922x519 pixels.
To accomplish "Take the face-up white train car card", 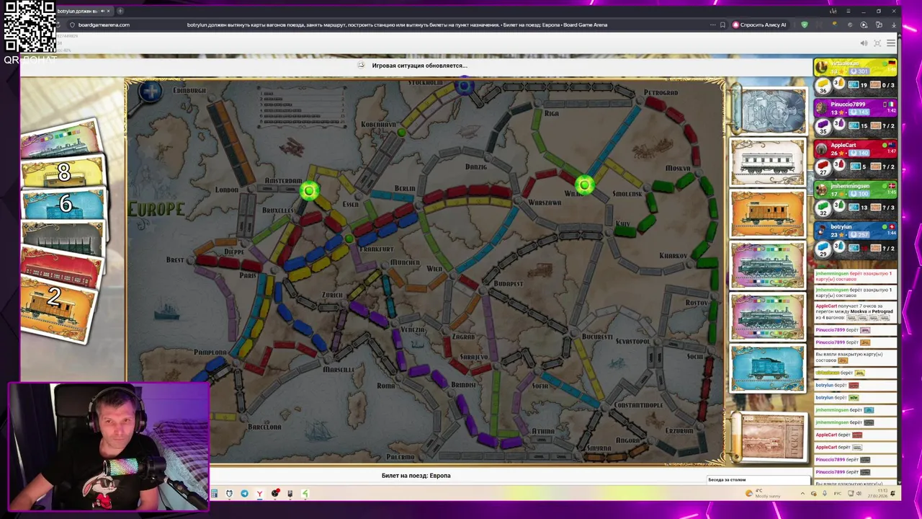I will 768,162.
